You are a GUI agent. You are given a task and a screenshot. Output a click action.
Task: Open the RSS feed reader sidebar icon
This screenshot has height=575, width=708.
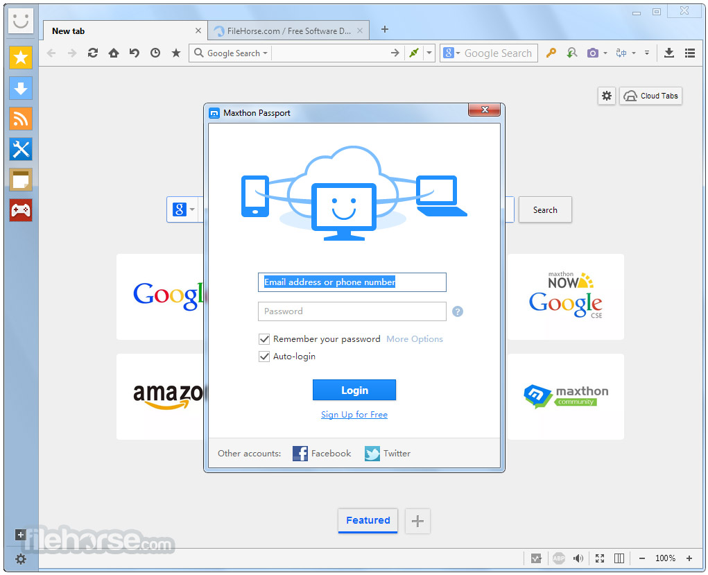pos(21,119)
